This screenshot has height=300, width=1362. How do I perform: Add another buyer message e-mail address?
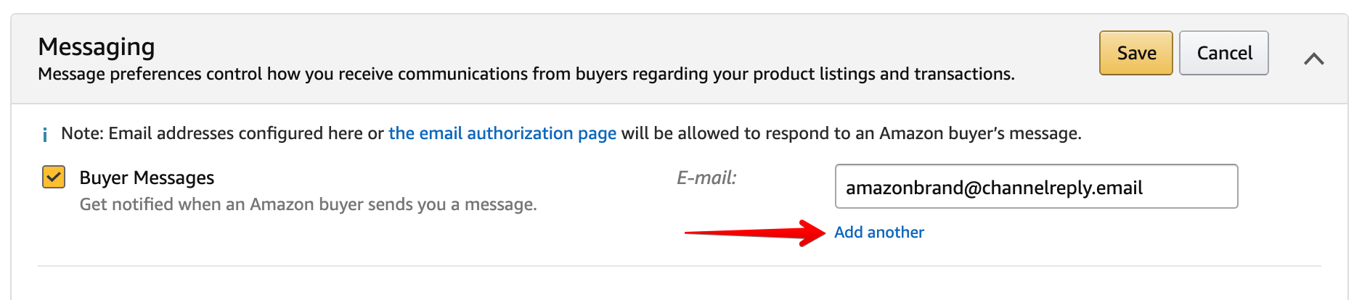click(x=878, y=232)
